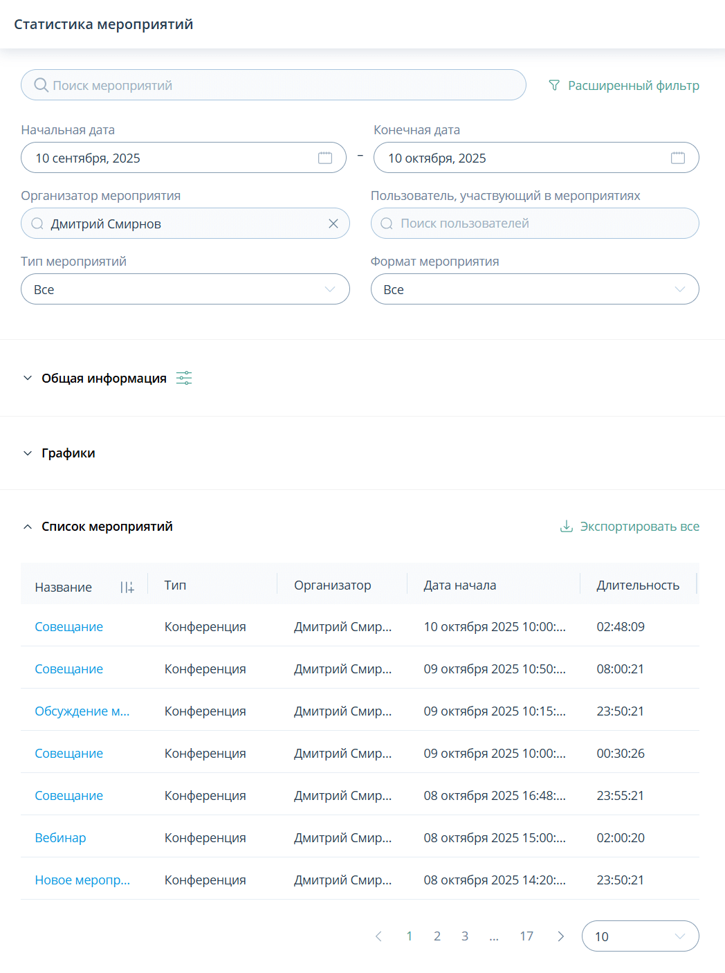This screenshot has height=973, width=725.
Task: Collapse the Список мероприятий section
Action: pos(28,527)
